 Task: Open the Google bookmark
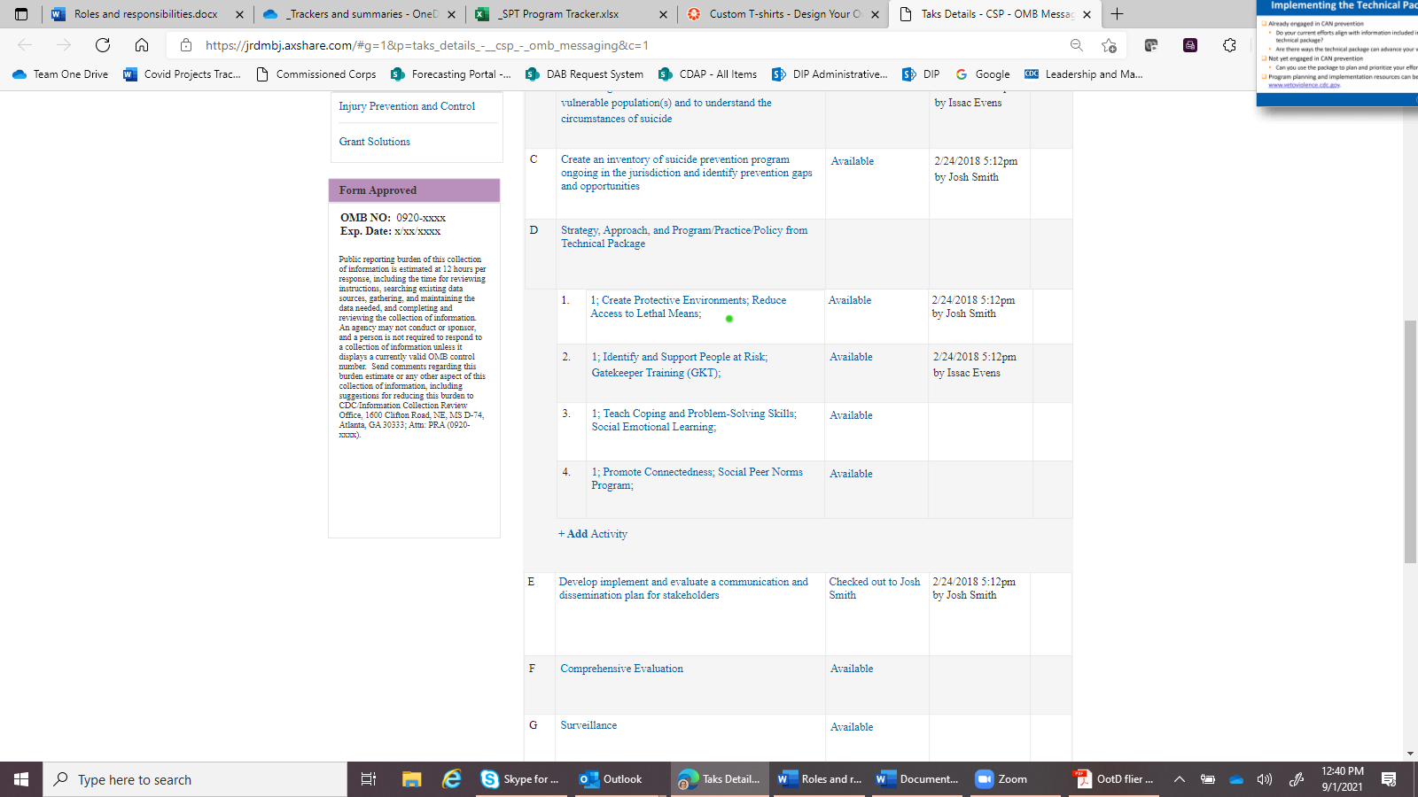[983, 74]
